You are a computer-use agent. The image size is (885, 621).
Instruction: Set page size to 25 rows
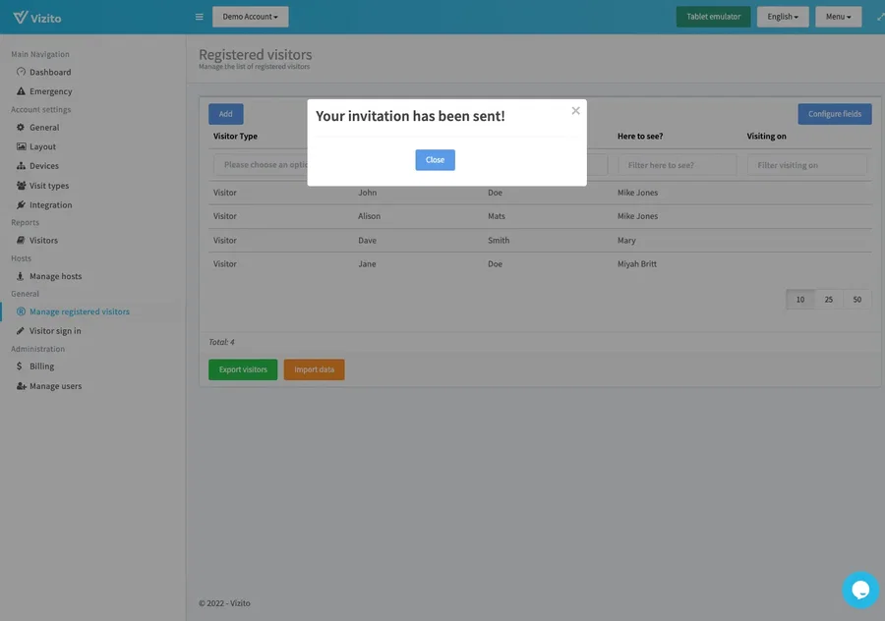pos(829,300)
